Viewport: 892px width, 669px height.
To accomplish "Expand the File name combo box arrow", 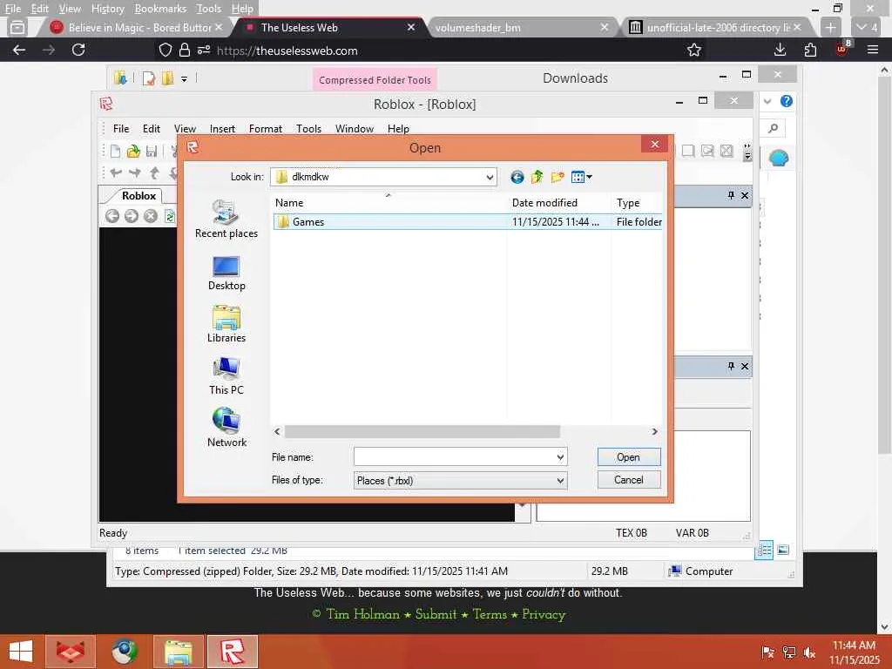I will [x=560, y=456].
